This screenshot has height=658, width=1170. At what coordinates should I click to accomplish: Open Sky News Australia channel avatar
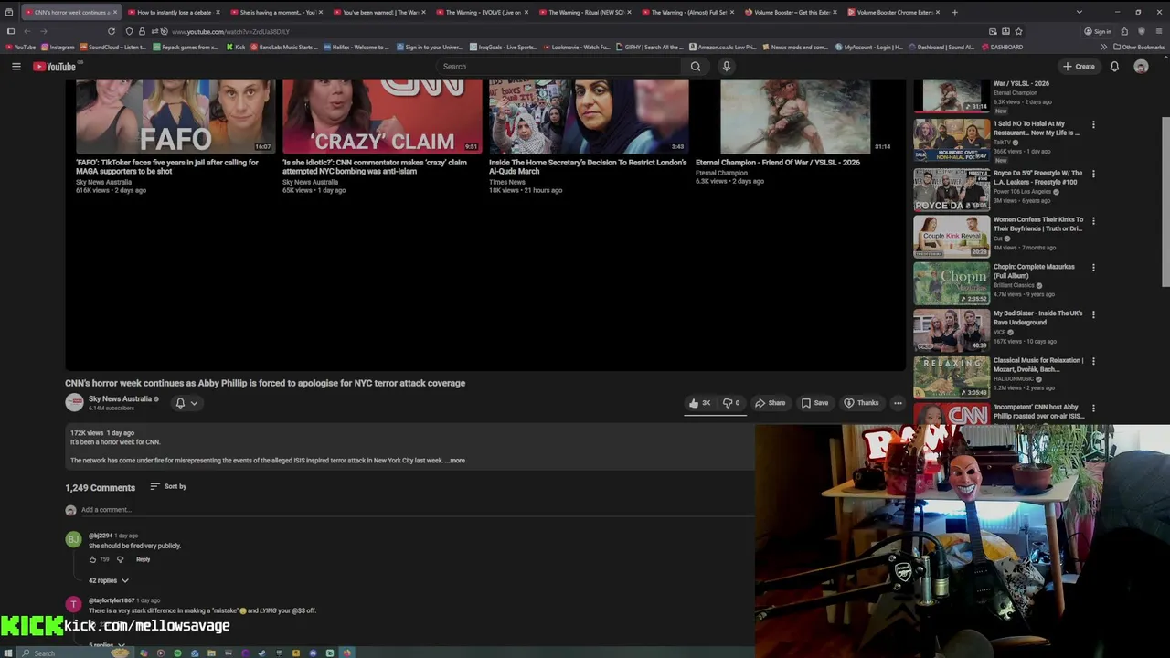(74, 402)
